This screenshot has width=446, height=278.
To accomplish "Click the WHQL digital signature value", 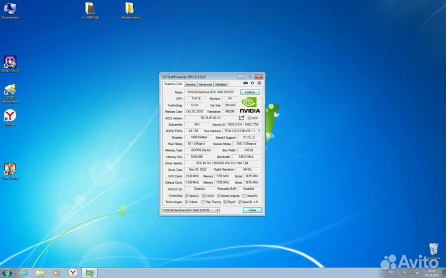I will coord(248,169).
